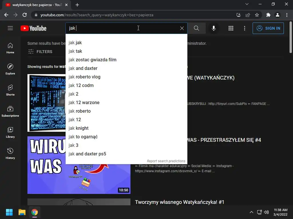The height and width of the screenshot is (219, 293).
Task: Open Chrome profile avatar icon
Action: coord(278,15)
